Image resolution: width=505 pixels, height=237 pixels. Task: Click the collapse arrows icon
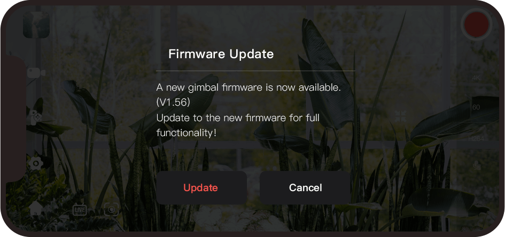tap(400, 116)
